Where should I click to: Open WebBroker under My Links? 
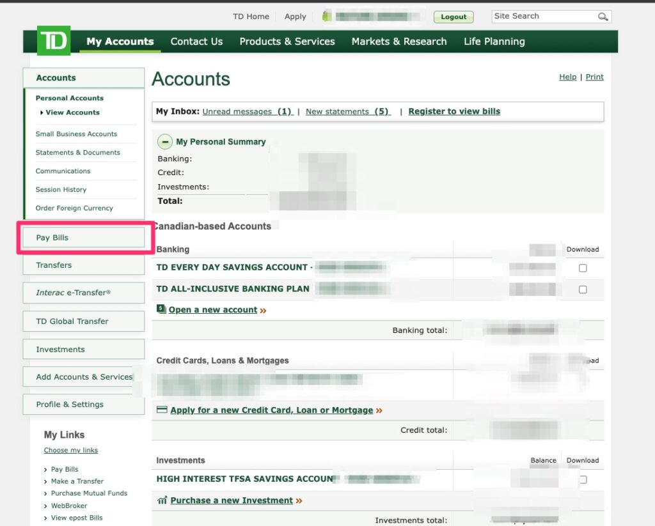69,506
